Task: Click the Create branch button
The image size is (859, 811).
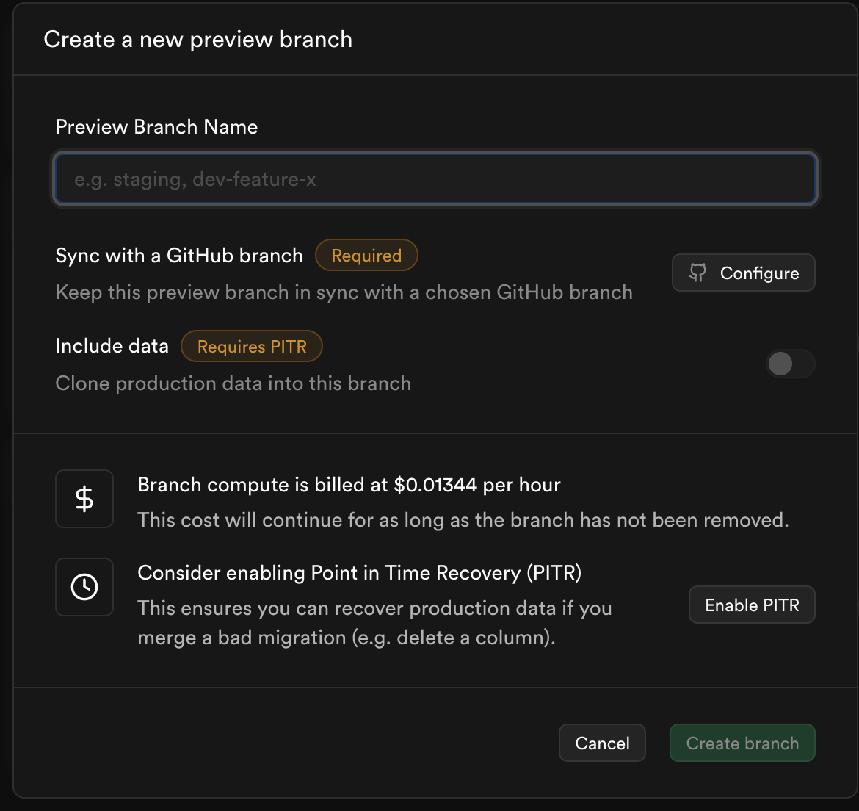Action: 742,743
